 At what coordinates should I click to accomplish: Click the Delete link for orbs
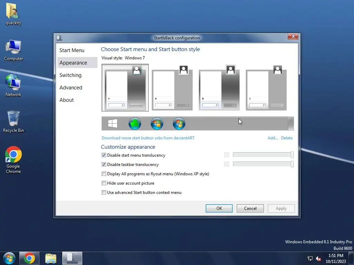coord(287,138)
